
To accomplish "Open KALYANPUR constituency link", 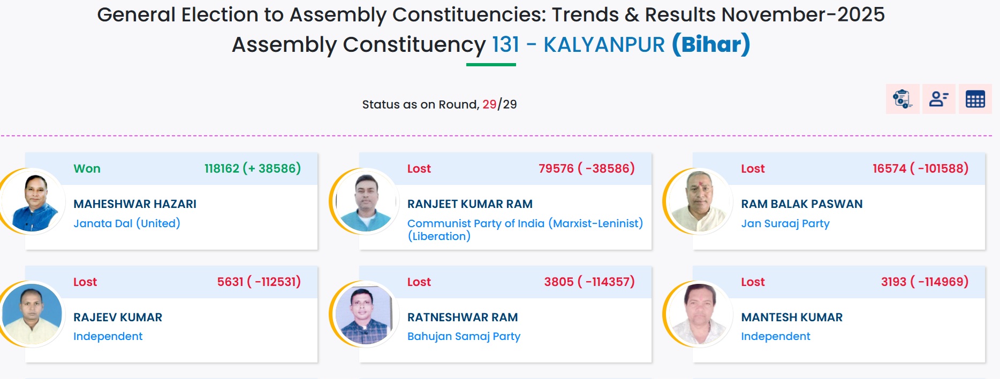I will point(603,45).
